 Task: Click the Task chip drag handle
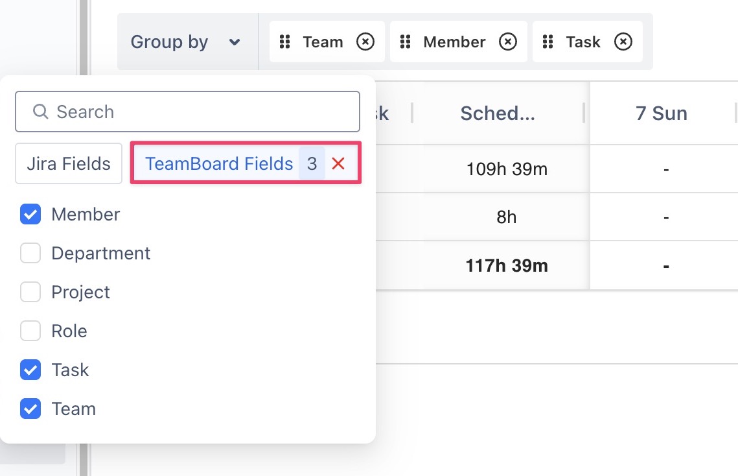coord(548,42)
